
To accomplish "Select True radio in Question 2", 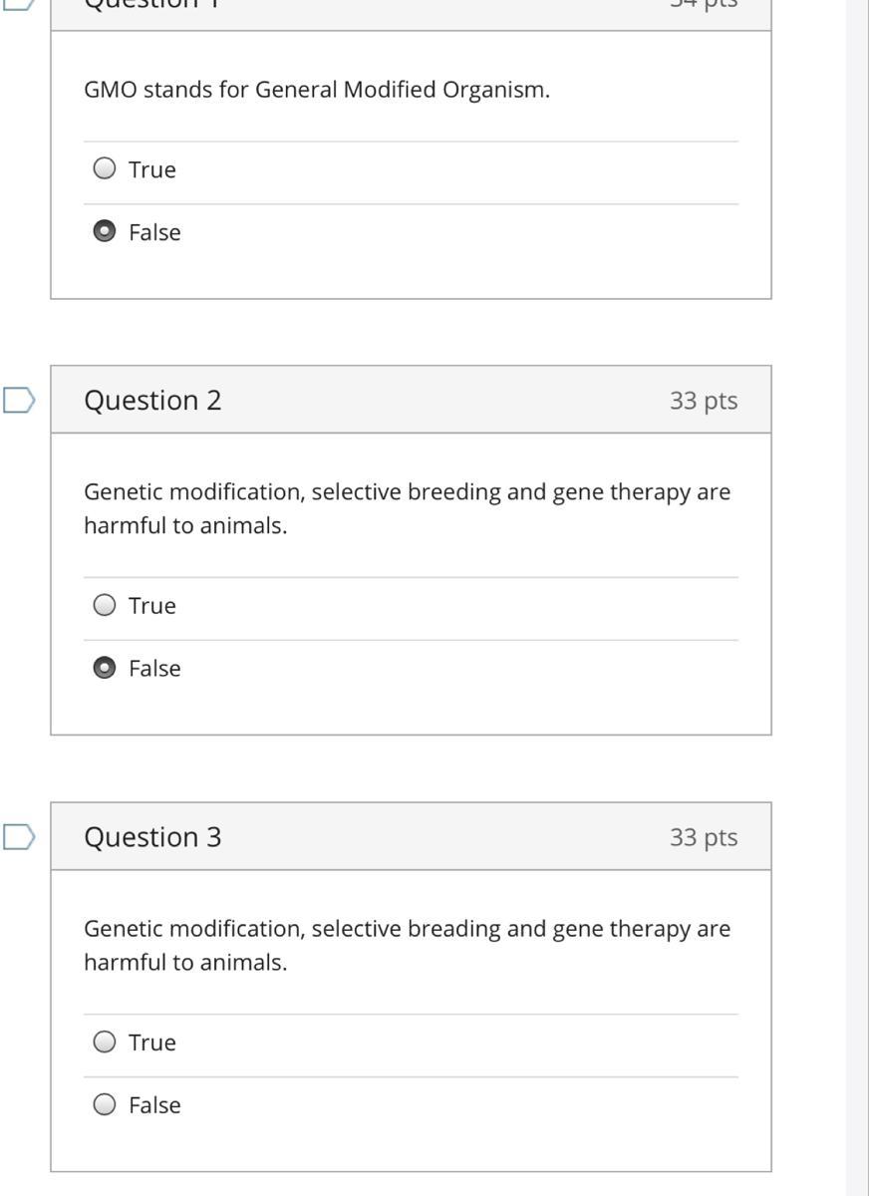I will 105,606.
